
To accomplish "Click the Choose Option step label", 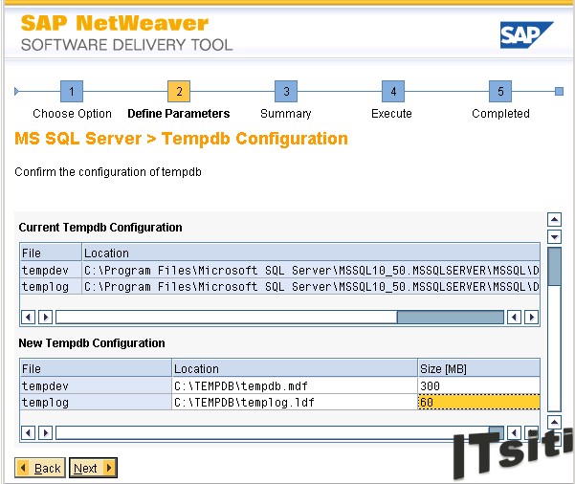I will coord(72,114).
